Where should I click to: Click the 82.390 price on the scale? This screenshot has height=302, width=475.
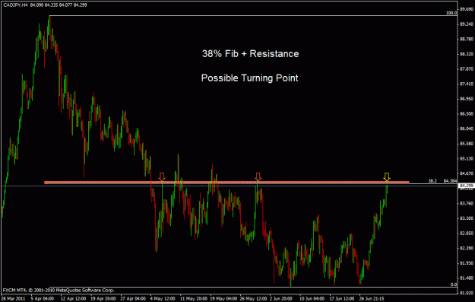(x=467, y=248)
